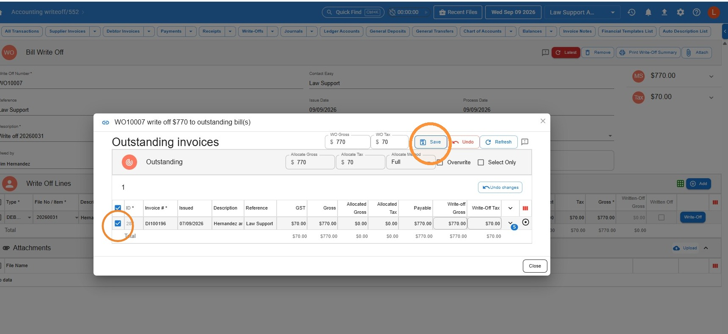The width and height of the screenshot is (728, 334).
Task: Click the Close button in dialog
Action: [x=535, y=266]
